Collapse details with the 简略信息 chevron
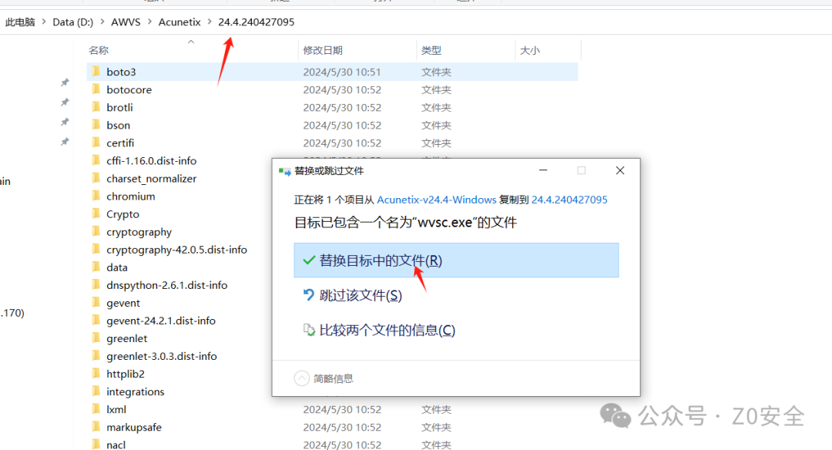The height and width of the screenshot is (450, 832). coord(301,378)
